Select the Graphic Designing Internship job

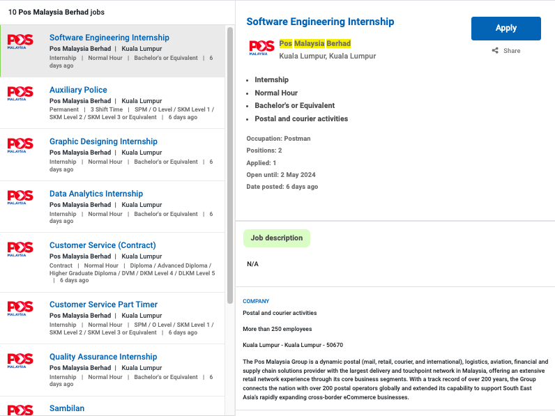tap(103, 141)
